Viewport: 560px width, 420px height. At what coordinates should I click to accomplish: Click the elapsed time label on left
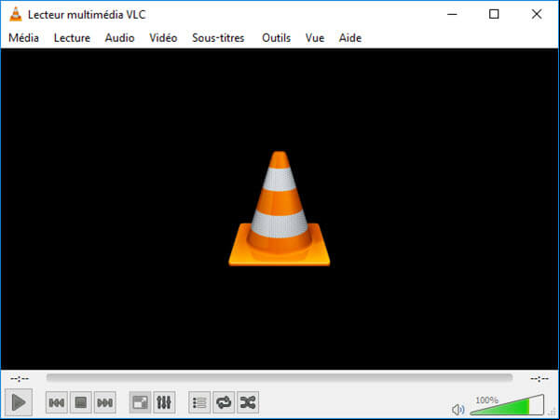(x=20, y=378)
